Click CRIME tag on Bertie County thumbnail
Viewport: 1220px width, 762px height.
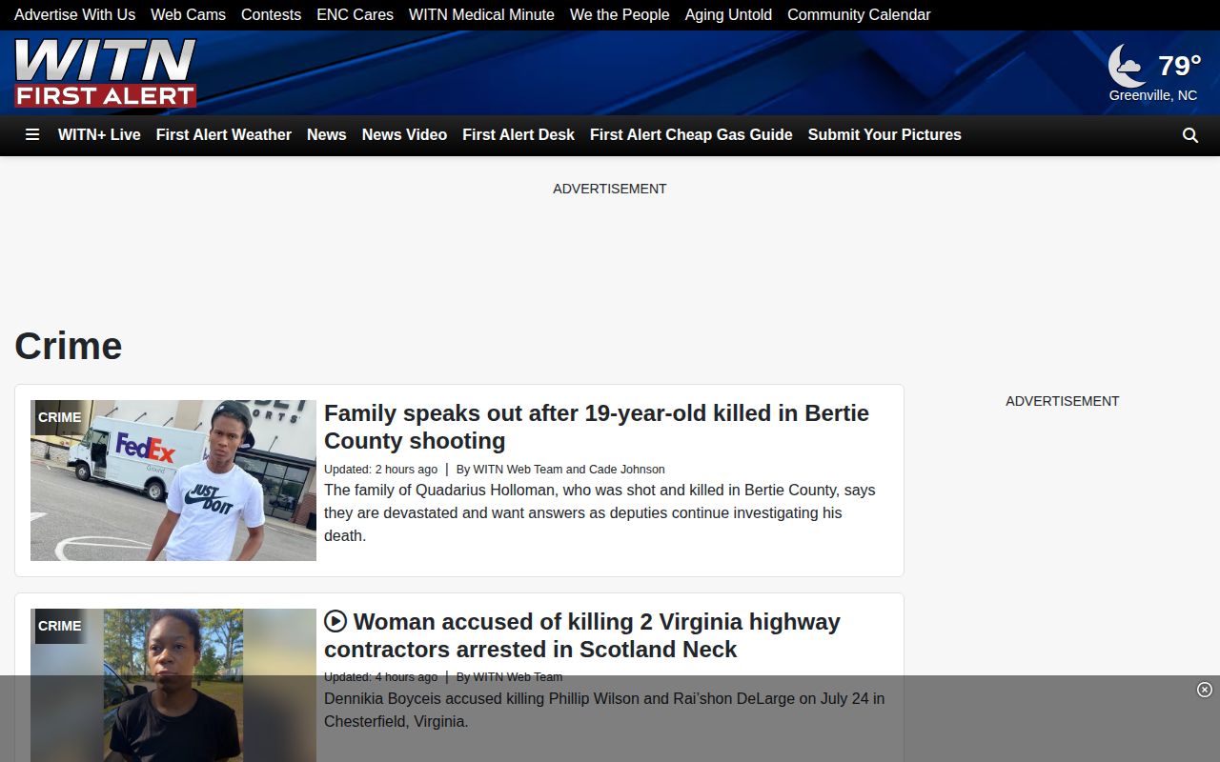point(60,417)
